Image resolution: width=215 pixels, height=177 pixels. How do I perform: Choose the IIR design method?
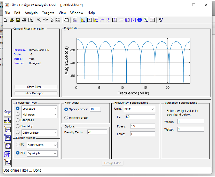click(18, 145)
